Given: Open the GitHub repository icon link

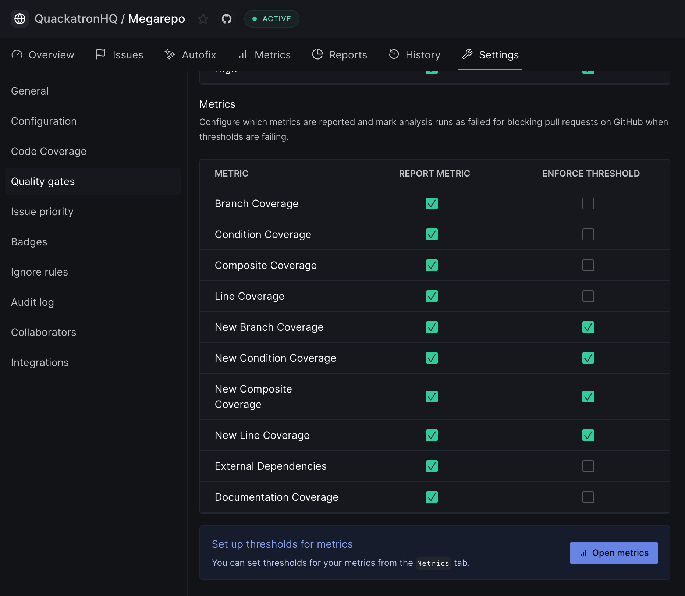Looking at the screenshot, I should point(227,19).
